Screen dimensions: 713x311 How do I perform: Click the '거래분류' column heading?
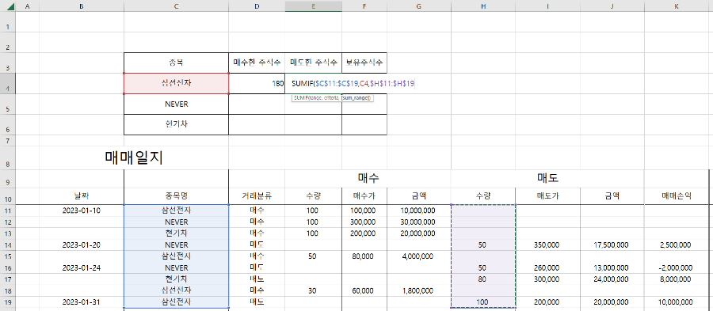point(257,195)
